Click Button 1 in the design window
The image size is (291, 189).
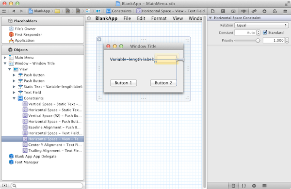[123, 83]
